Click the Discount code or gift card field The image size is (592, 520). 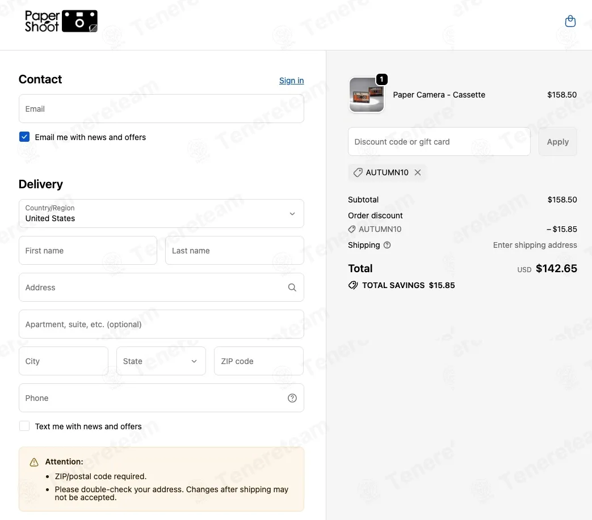(439, 142)
